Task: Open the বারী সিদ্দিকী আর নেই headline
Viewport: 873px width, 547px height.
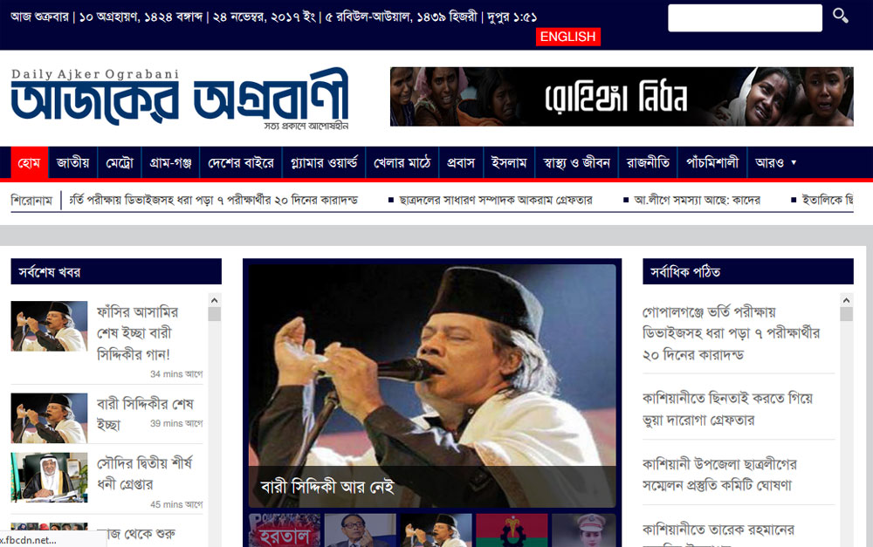Action: pyautogui.click(x=327, y=487)
